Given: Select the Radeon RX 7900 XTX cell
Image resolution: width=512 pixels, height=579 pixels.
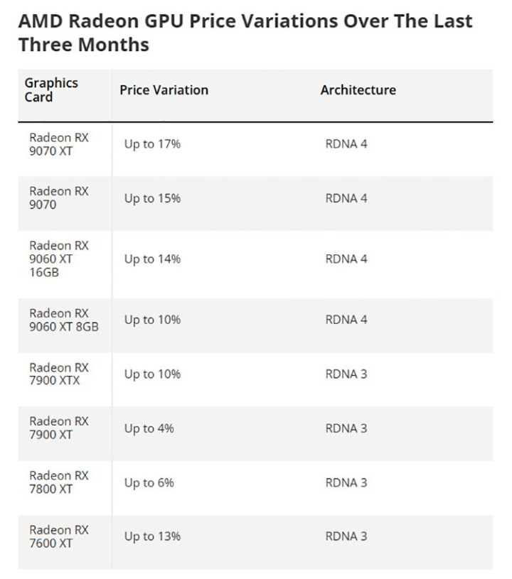Looking at the screenshot, I should point(59,374).
